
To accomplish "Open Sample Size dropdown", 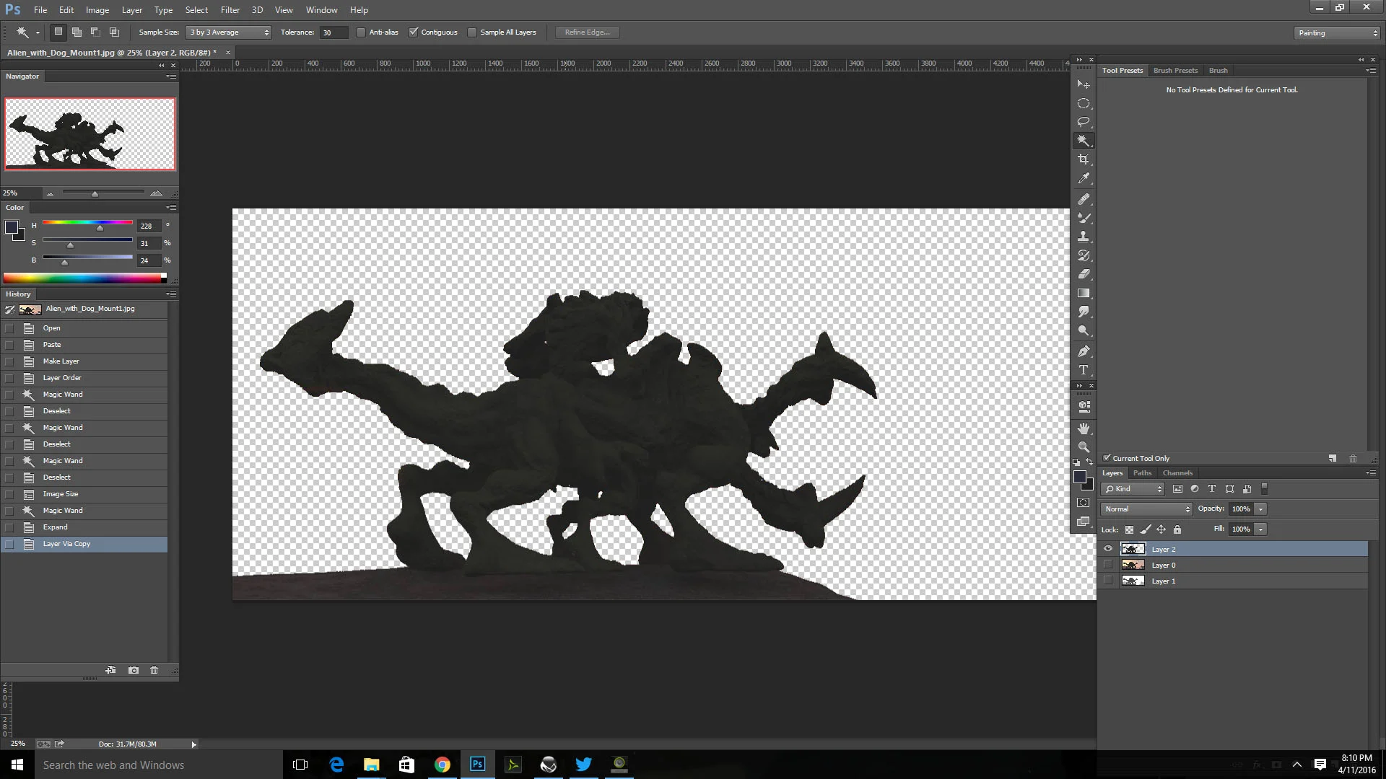I will [229, 32].
